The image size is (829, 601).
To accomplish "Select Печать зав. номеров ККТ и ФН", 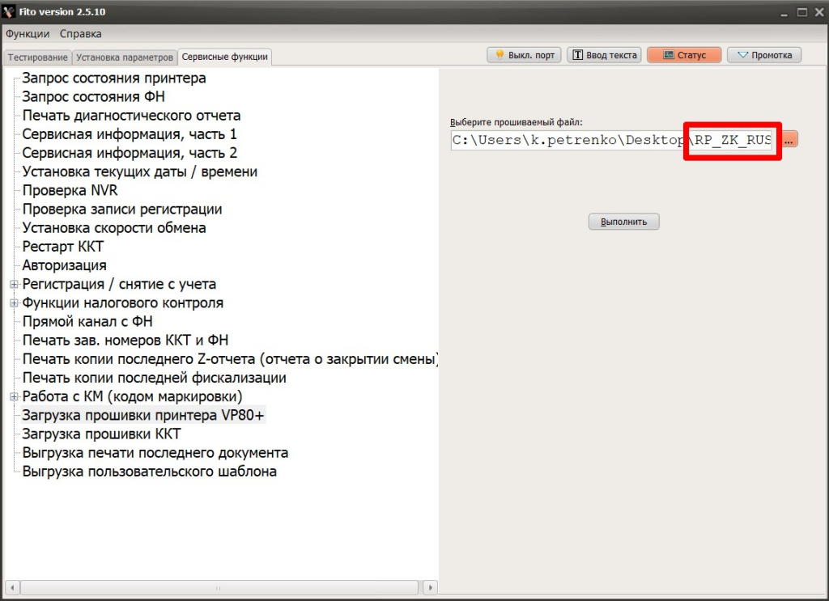I will (125, 341).
